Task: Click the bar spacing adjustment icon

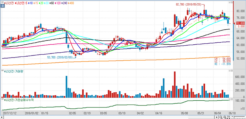Action: (x=229, y=117)
